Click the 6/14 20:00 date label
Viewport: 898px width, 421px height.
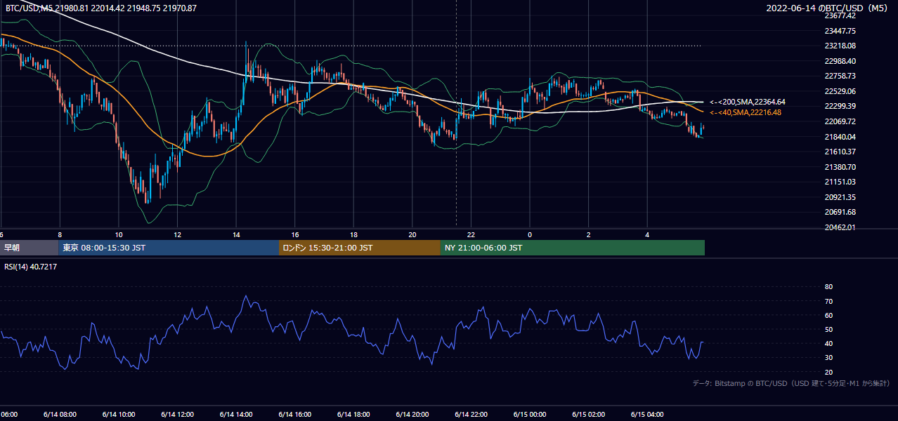[x=412, y=415]
